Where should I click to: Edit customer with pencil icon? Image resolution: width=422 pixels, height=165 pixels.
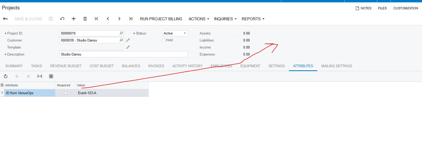[128, 40]
